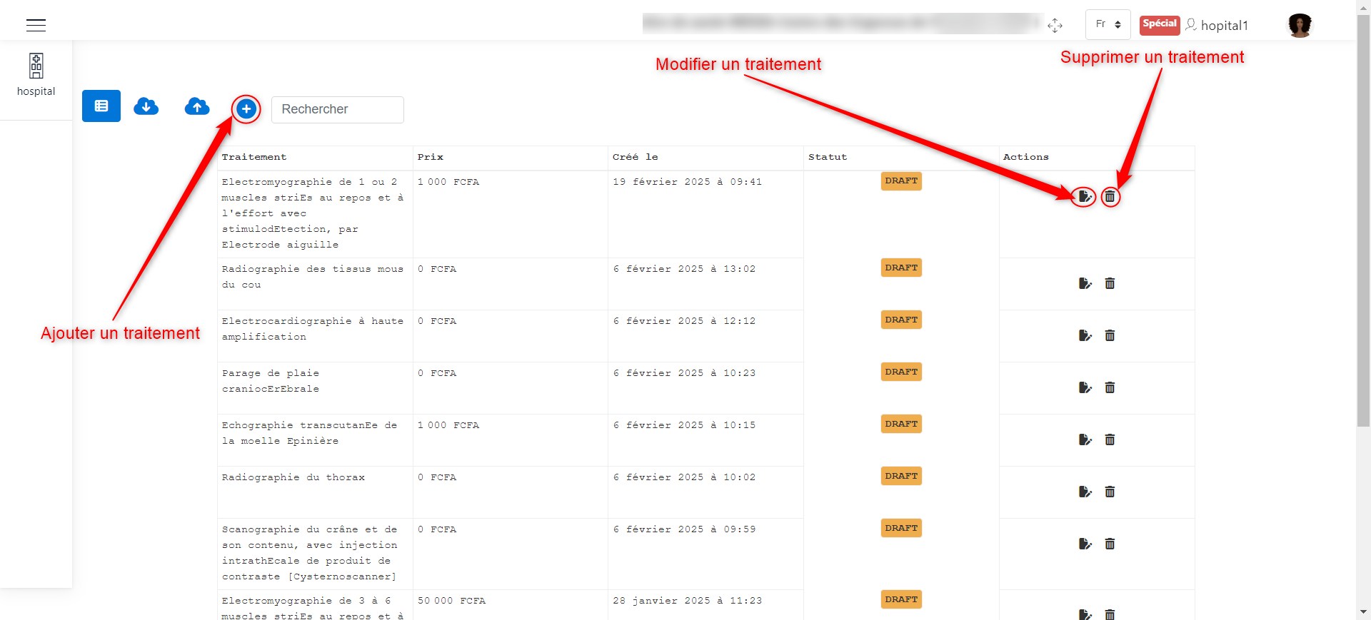Click DRAFT badge of Parage de plaie
1371x620 pixels.
(901, 372)
